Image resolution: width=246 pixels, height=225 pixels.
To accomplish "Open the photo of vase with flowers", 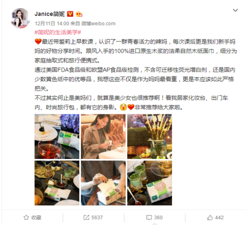I will tap(149, 136).
